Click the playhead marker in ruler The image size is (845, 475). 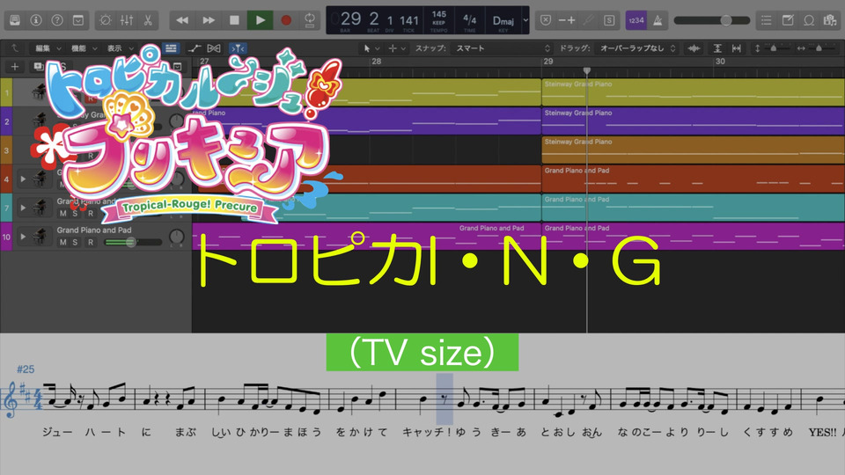[x=587, y=70]
